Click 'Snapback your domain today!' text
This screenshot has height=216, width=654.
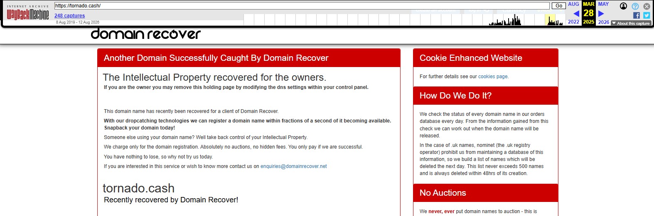140,128
